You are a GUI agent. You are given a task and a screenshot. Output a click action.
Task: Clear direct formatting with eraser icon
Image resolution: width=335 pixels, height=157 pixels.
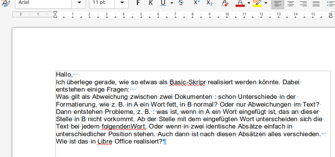click(225, 3)
